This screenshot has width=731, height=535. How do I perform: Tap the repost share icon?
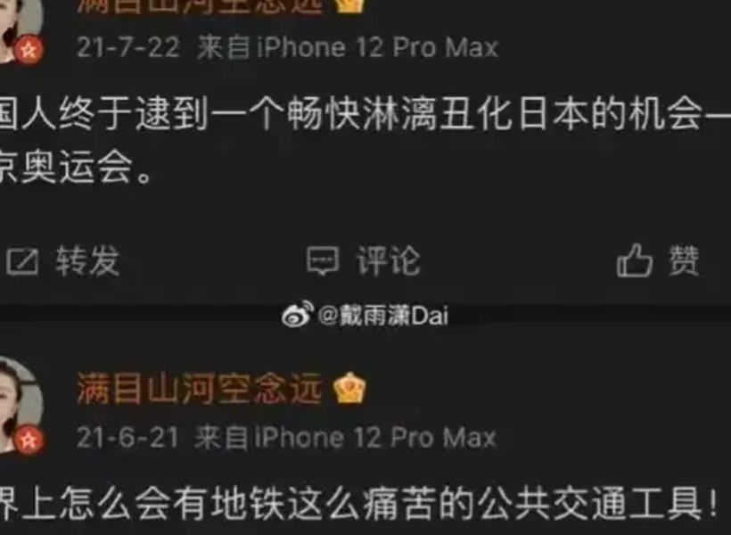(22, 260)
